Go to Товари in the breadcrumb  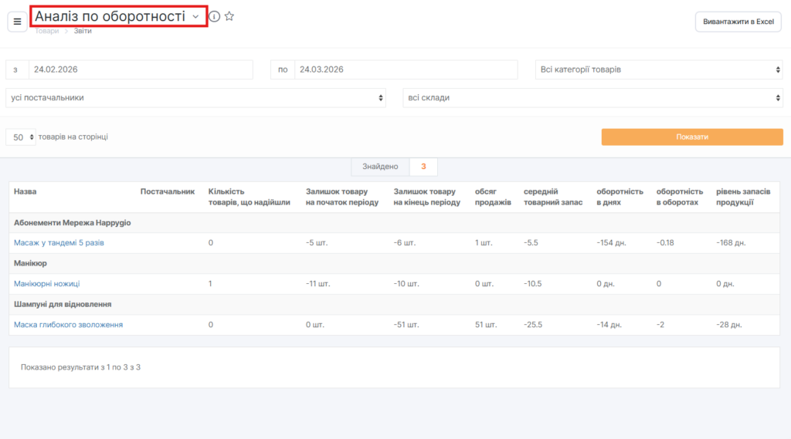point(46,31)
